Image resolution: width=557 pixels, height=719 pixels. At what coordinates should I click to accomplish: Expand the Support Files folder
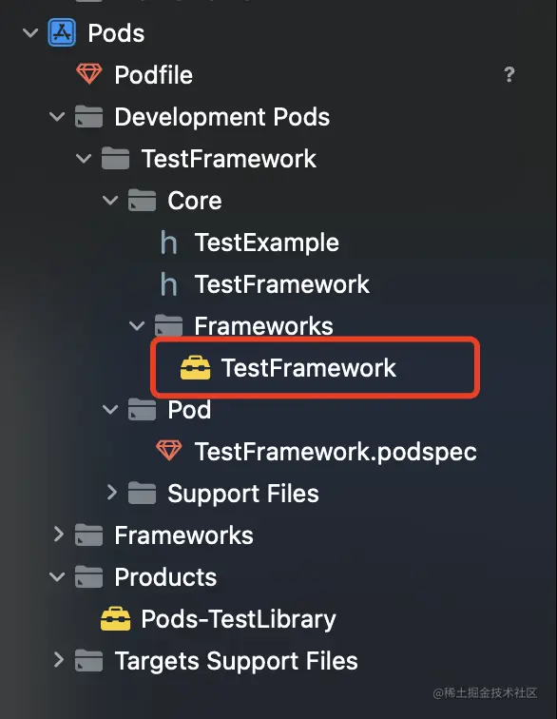111,493
